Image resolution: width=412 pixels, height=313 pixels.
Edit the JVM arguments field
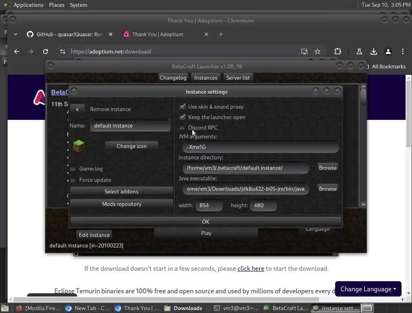click(x=260, y=147)
